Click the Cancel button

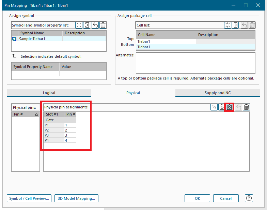coord(225,198)
